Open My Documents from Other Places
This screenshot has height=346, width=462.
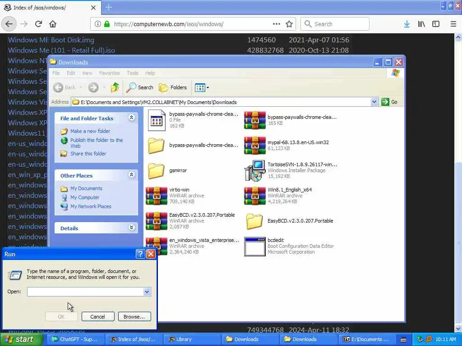[x=86, y=188]
